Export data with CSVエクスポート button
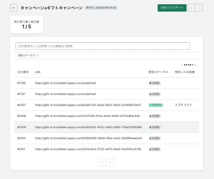 coord(172,8)
